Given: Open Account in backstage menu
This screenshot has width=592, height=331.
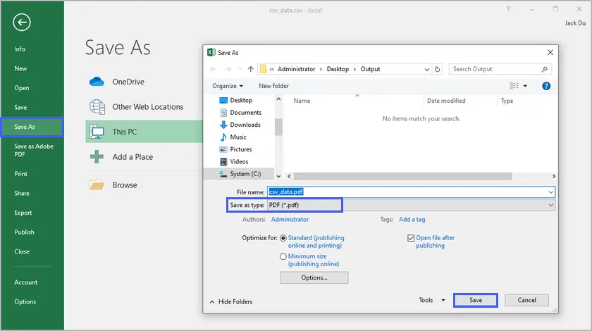Looking at the screenshot, I should pyautogui.click(x=25, y=282).
